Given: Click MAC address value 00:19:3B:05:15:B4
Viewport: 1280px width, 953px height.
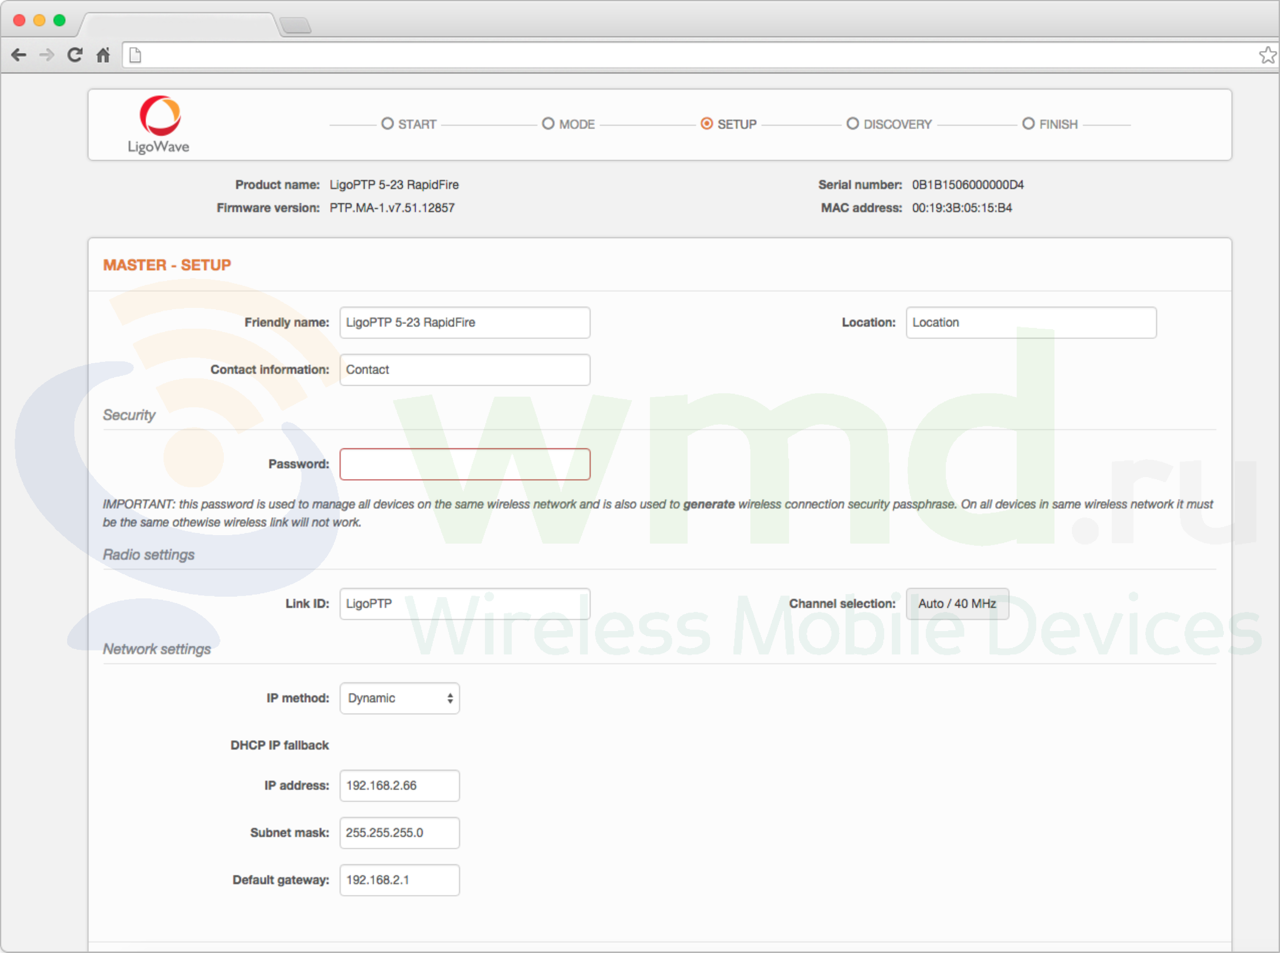Looking at the screenshot, I should tap(962, 208).
